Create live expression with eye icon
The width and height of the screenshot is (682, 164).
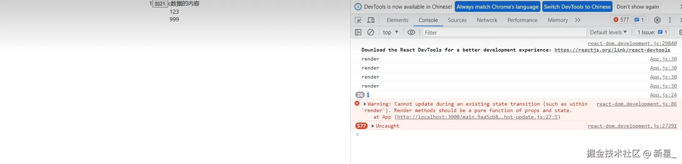point(411,32)
